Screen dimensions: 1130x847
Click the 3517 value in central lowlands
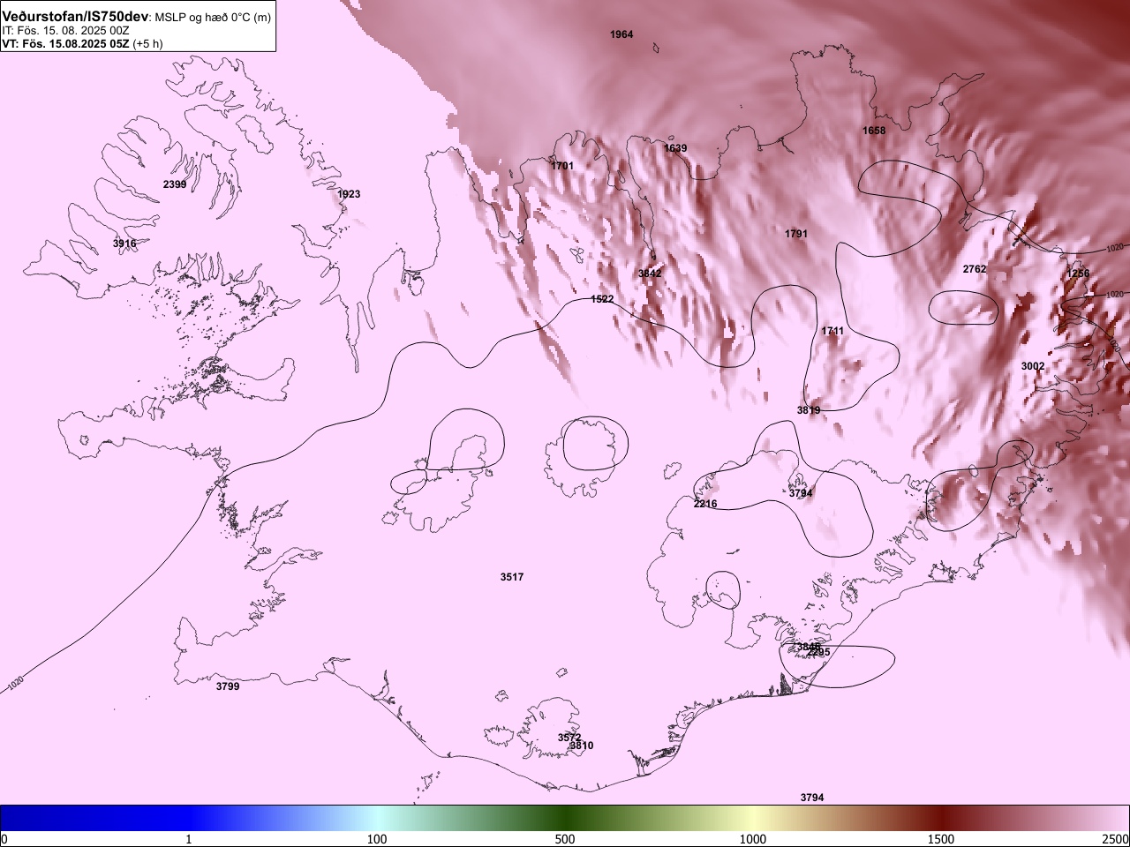coord(512,577)
